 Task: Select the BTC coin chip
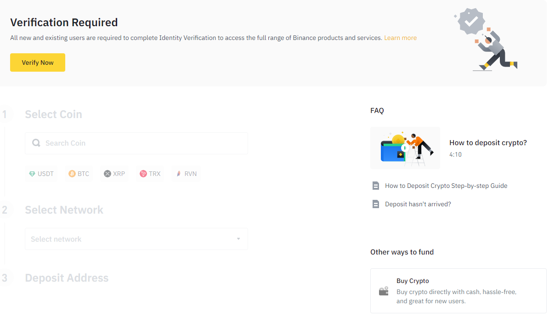[79, 174]
